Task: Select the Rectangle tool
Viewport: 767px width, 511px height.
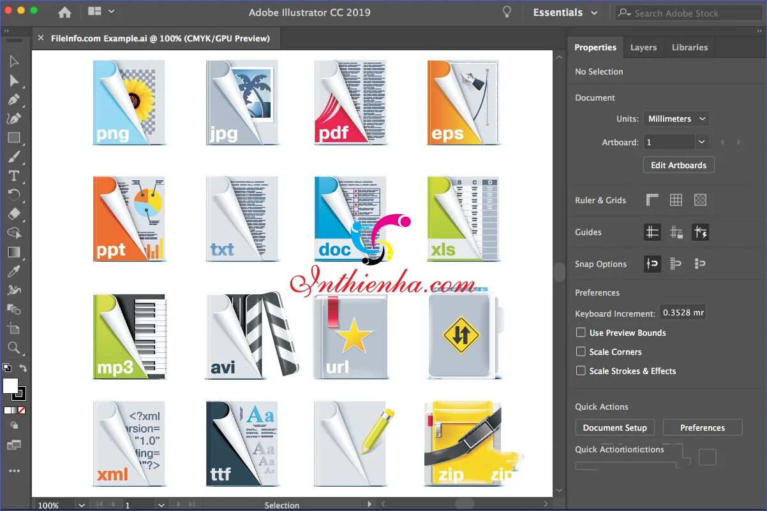Action: point(14,138)
